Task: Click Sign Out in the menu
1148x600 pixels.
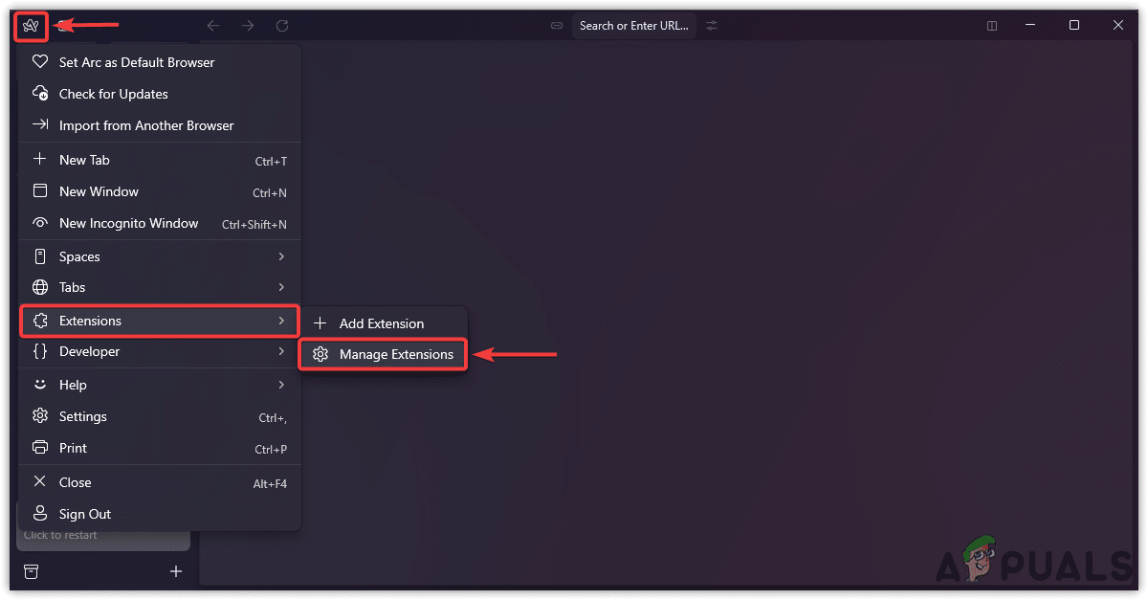Action: (x=85, y=514)
